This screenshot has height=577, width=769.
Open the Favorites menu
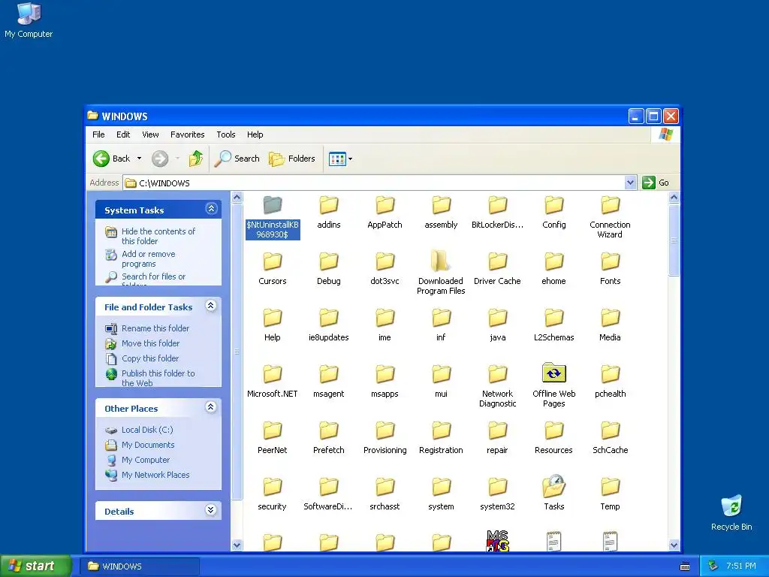[x=187, y=134]
